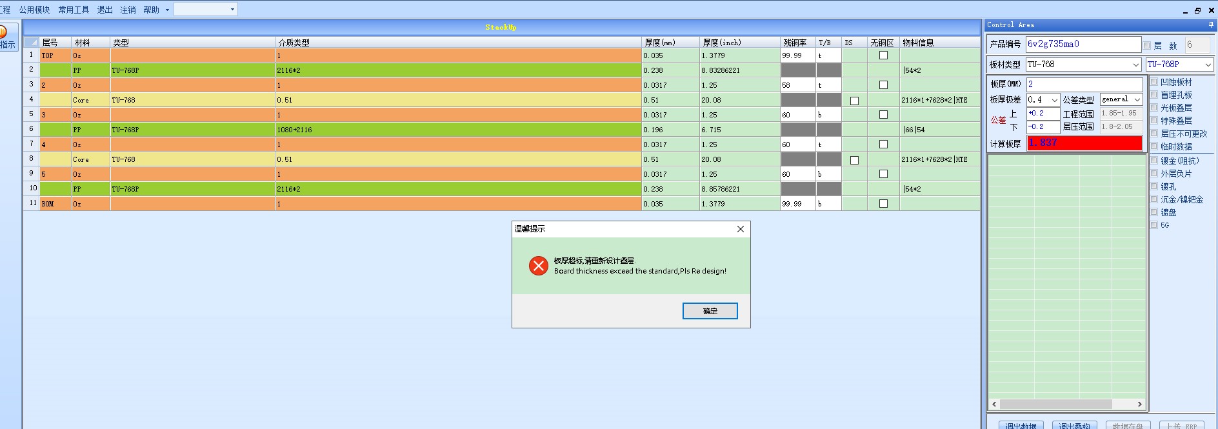
Task: Click residual copper value 58 in row 3
Action: tap(798, 85)
